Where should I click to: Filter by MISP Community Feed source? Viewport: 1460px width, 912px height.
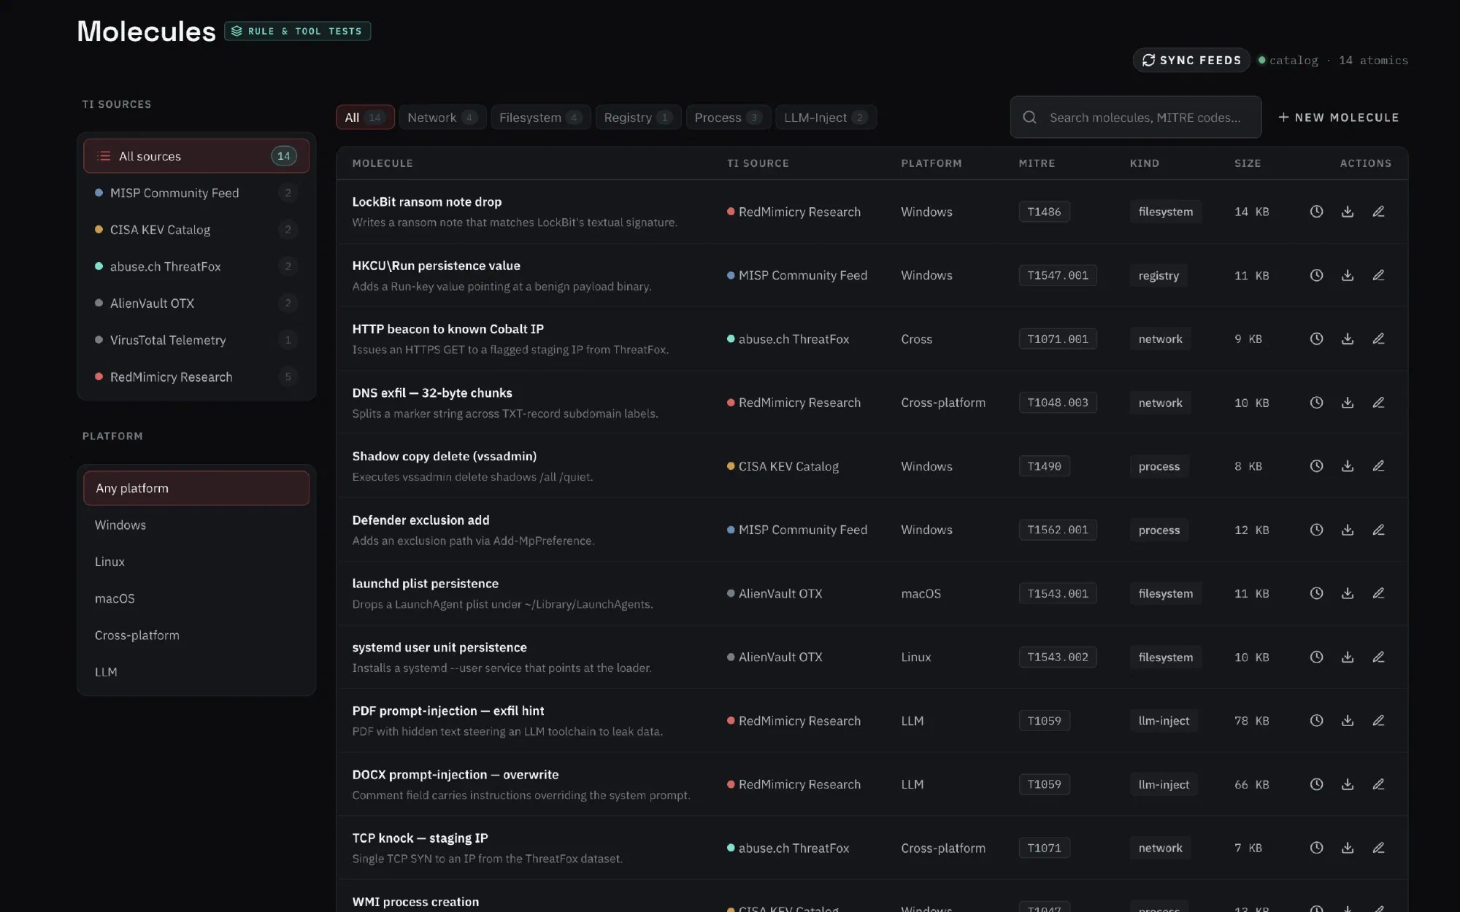(x=196, y=193)
